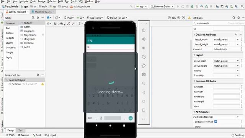245x138 pixels.
Task: Click the Make Project hammer icon
Action: (x=131, y=7)
